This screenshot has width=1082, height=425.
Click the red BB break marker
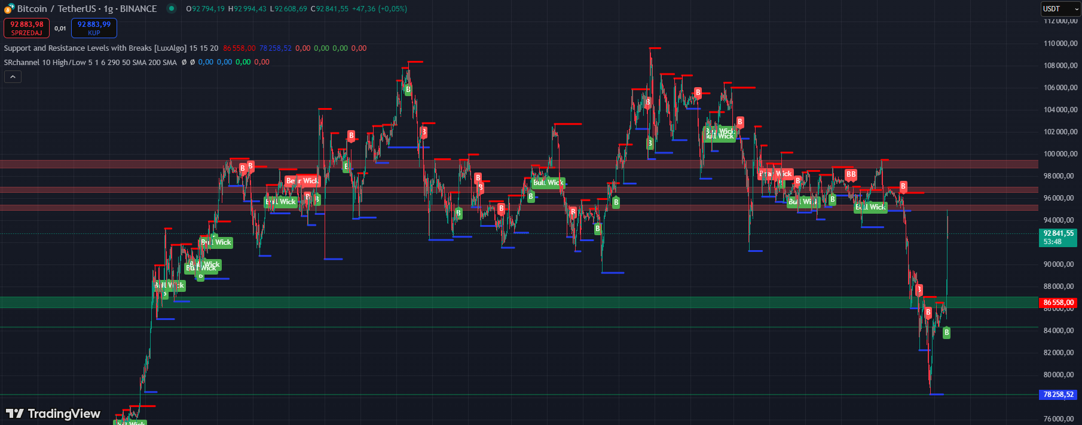[x=851, y=174]
